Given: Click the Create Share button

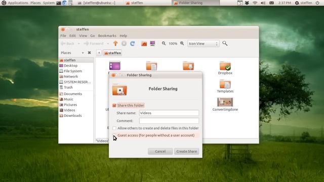Looking at the screenshot, I should [x=187, y=151].
